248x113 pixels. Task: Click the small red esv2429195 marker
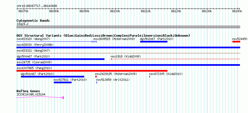(96, 77)
